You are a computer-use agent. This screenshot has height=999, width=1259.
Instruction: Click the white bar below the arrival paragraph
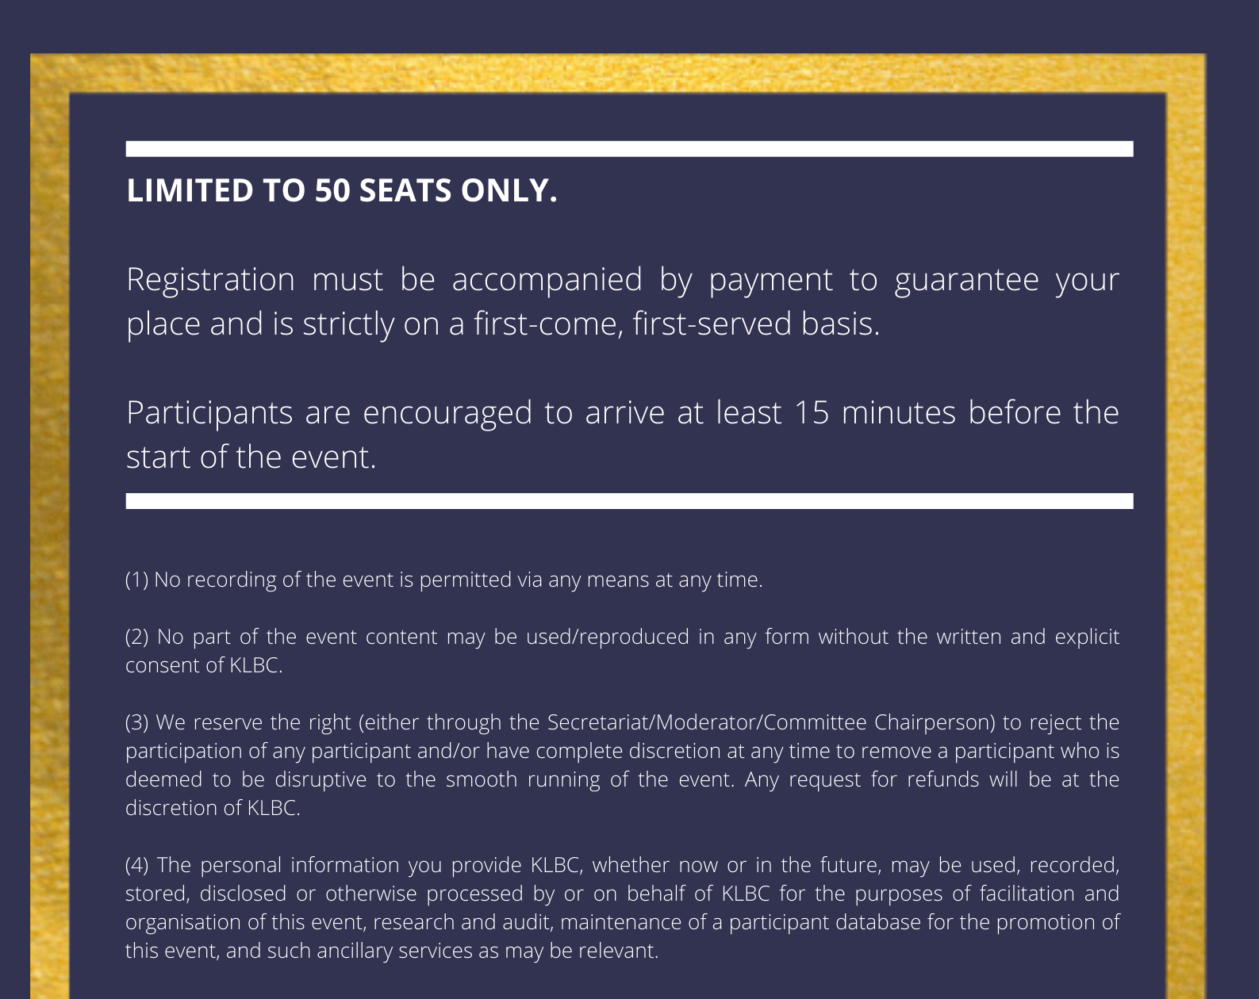[629, 501]
